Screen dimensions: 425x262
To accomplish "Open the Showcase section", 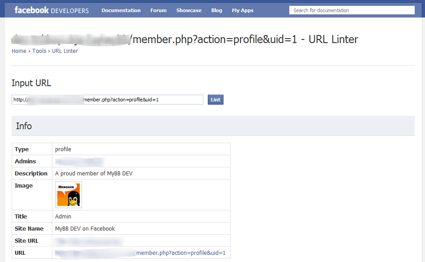I will tap(189, 10).
